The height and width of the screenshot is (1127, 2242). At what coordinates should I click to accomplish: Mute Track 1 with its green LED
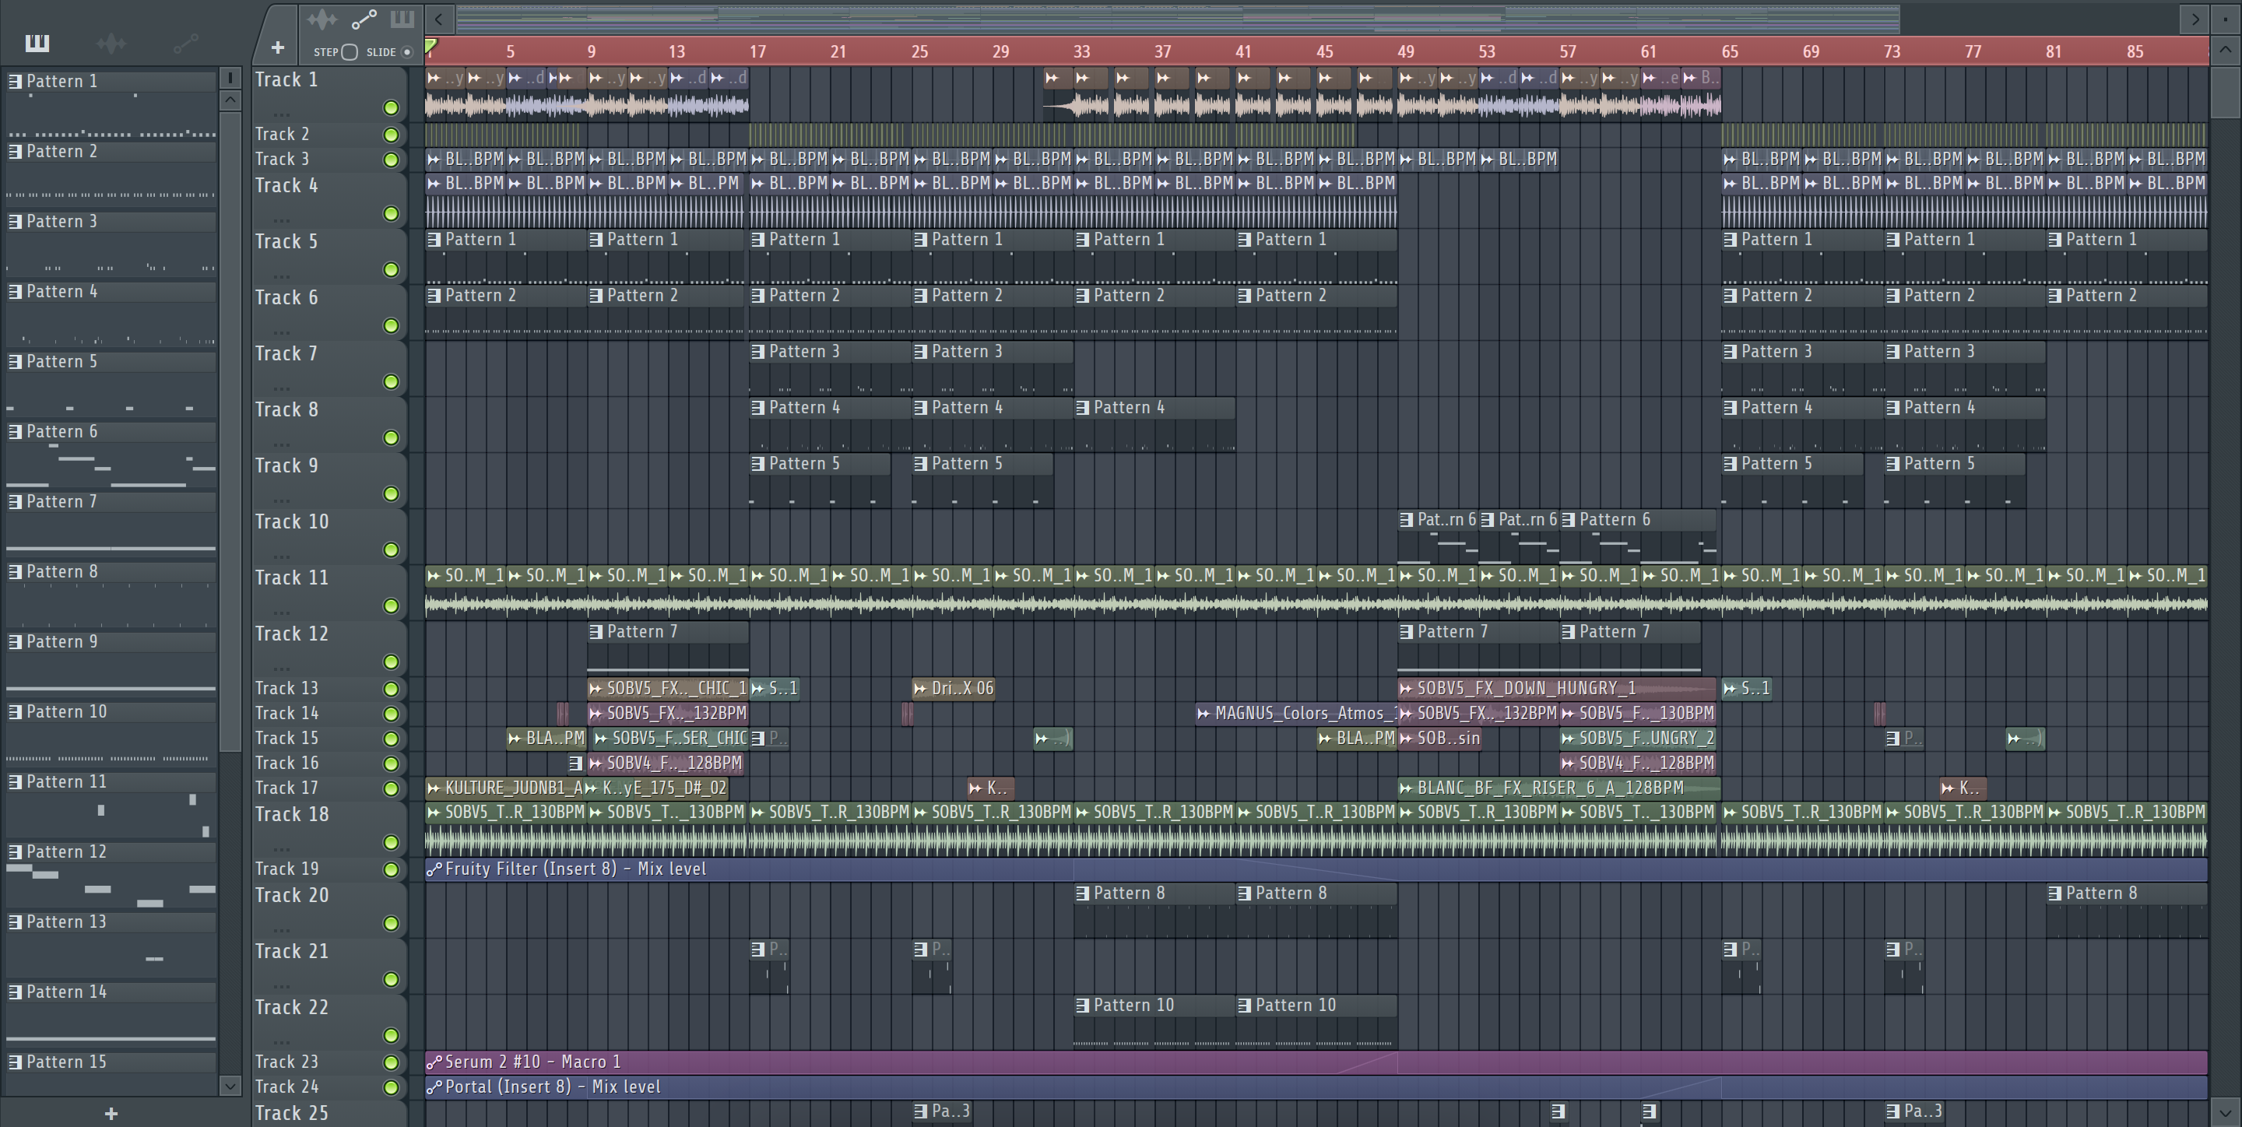391,108
